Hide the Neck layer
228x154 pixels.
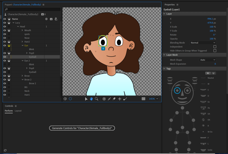click(5, 91)
